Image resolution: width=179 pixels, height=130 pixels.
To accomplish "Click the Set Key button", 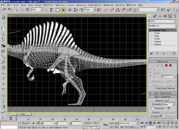I will (114, 127).
